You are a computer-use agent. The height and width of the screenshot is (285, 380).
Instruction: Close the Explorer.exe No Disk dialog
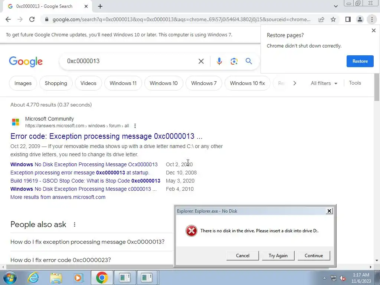point(329,211)
